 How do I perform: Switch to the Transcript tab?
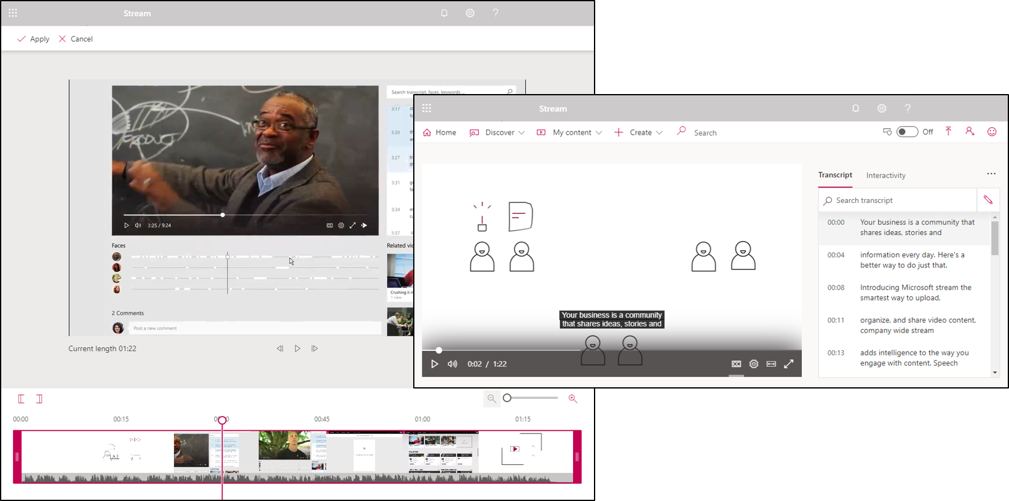835,175
